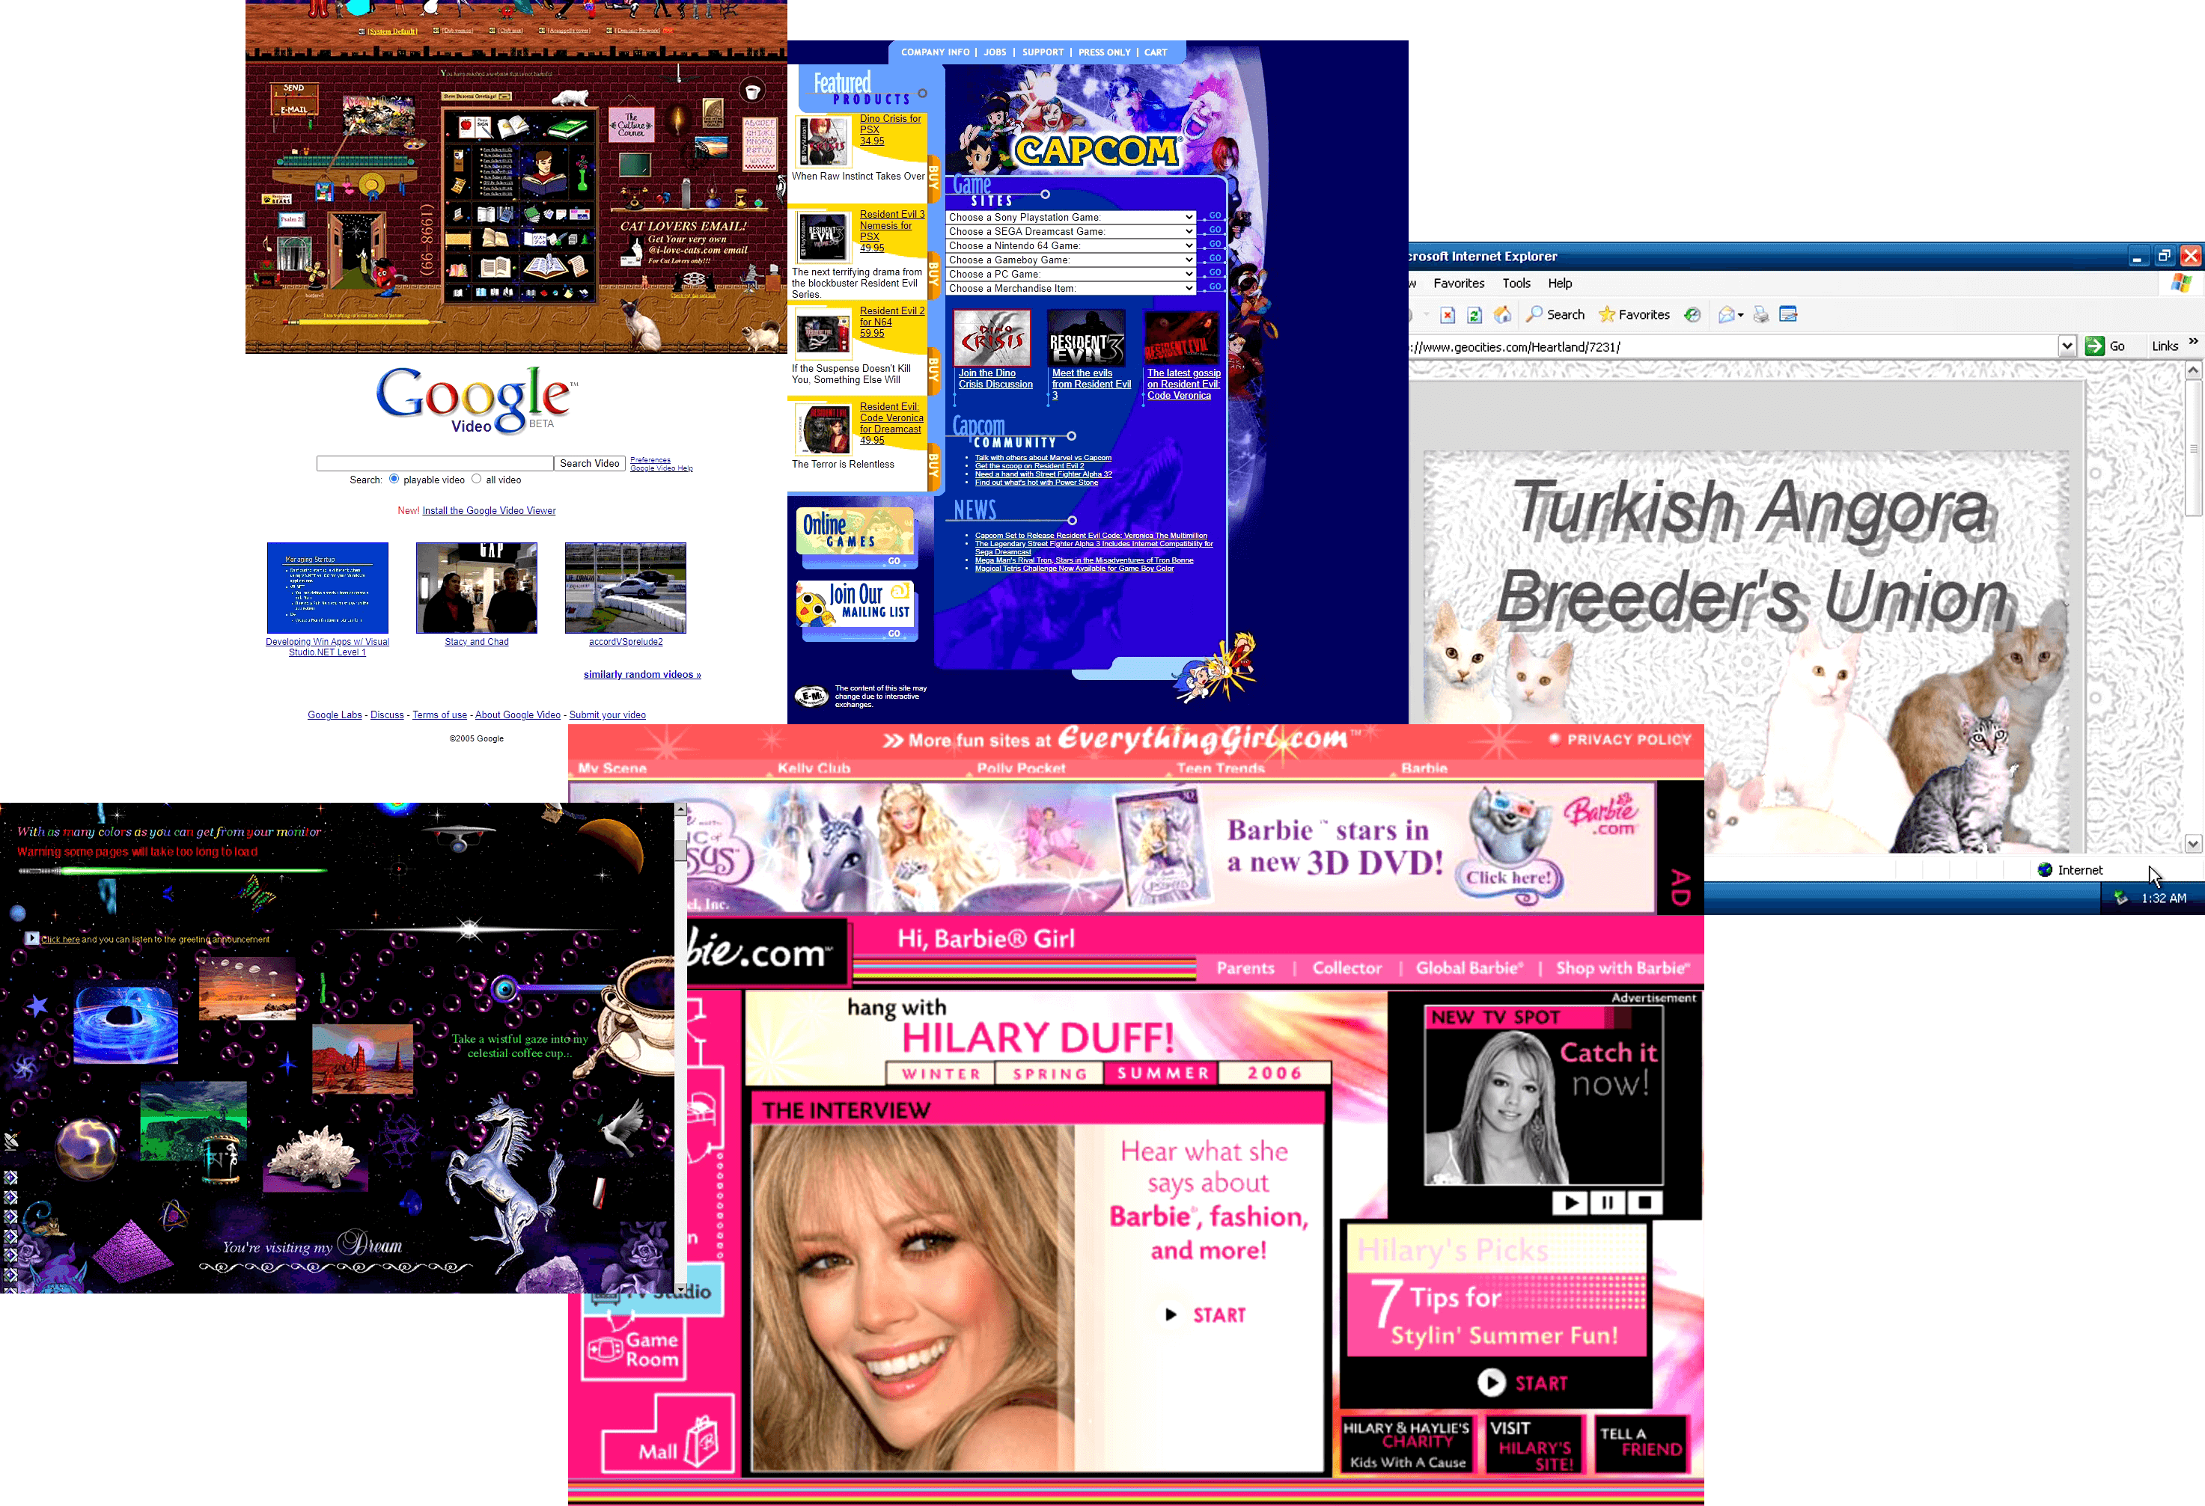Pause the New TV Spot video
2205x1506 pixels.
(x=1607, y=1202)
